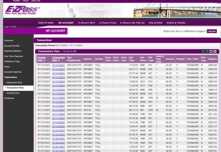The image size is (221, 152).
Task: Open Account Inquiries in sidebar
Action: click(x=13, y=72)
